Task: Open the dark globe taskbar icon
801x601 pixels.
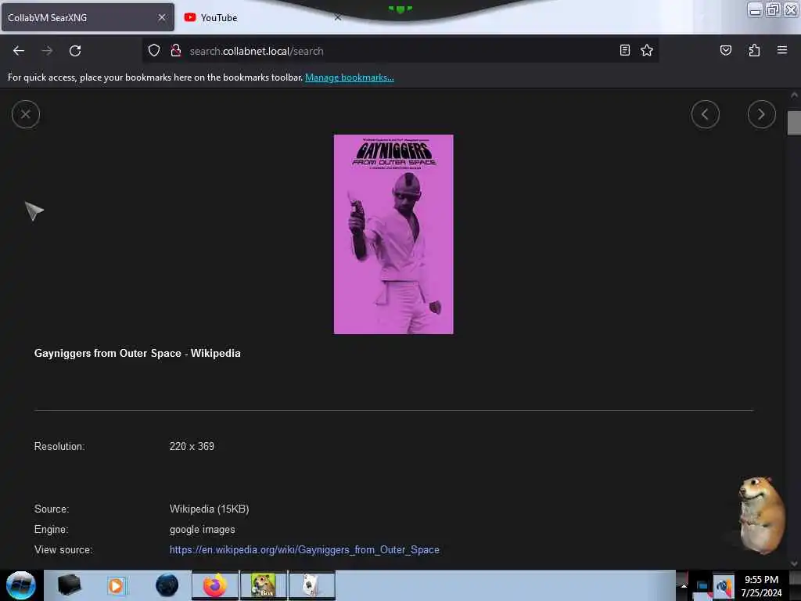Action: coord(167,585)
